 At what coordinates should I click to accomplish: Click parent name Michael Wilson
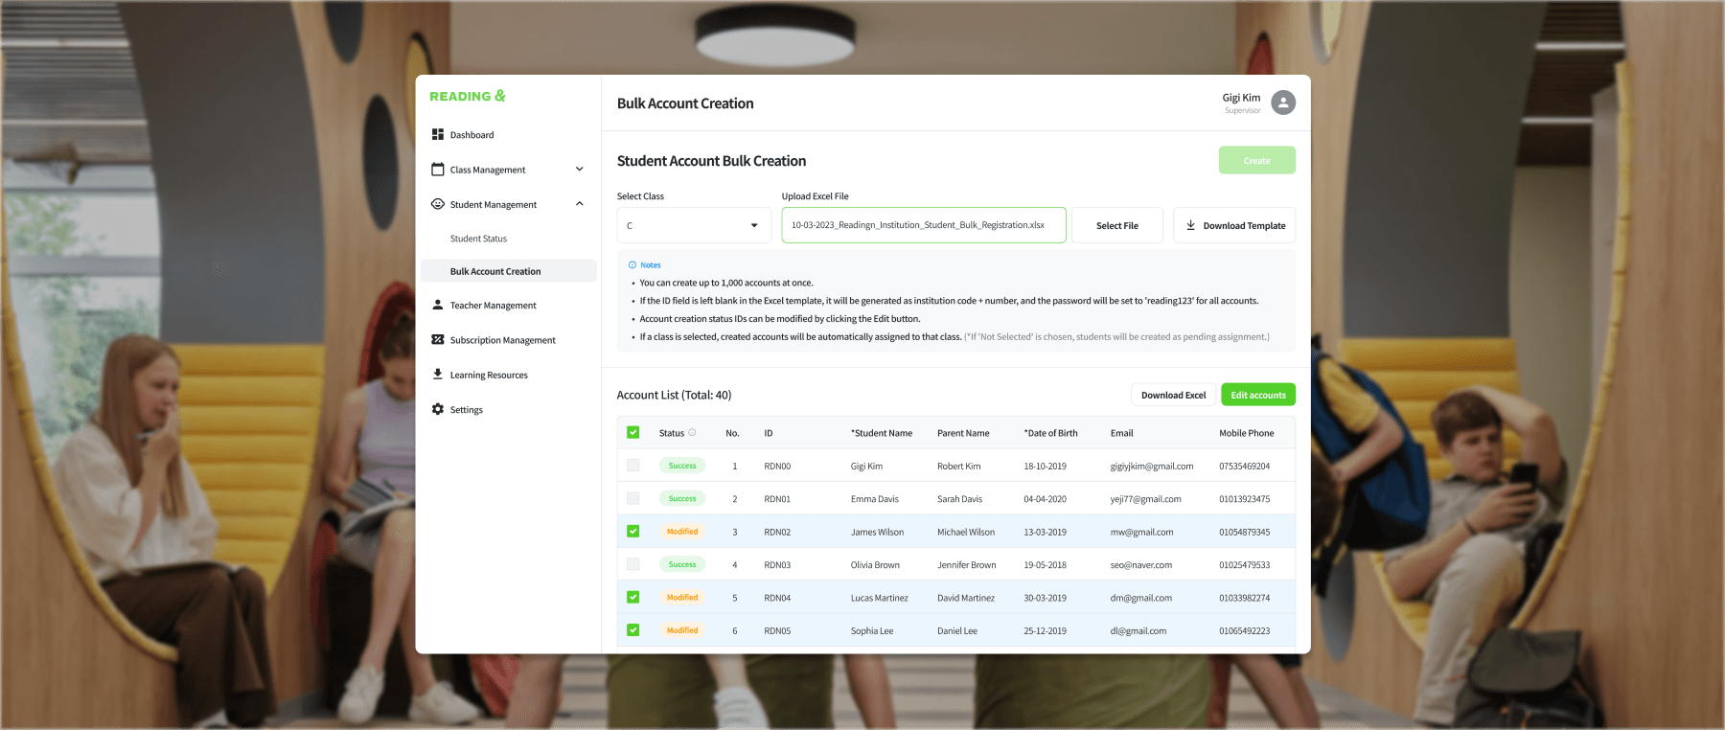coord(966,532)
